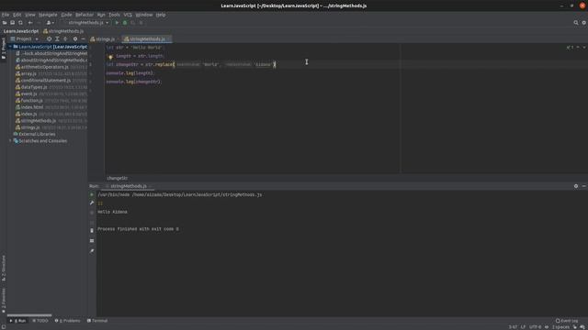588x330 pixels.
Task: Collapse the LearnJavaScript root folder arrow
Action: coord(10,47)
